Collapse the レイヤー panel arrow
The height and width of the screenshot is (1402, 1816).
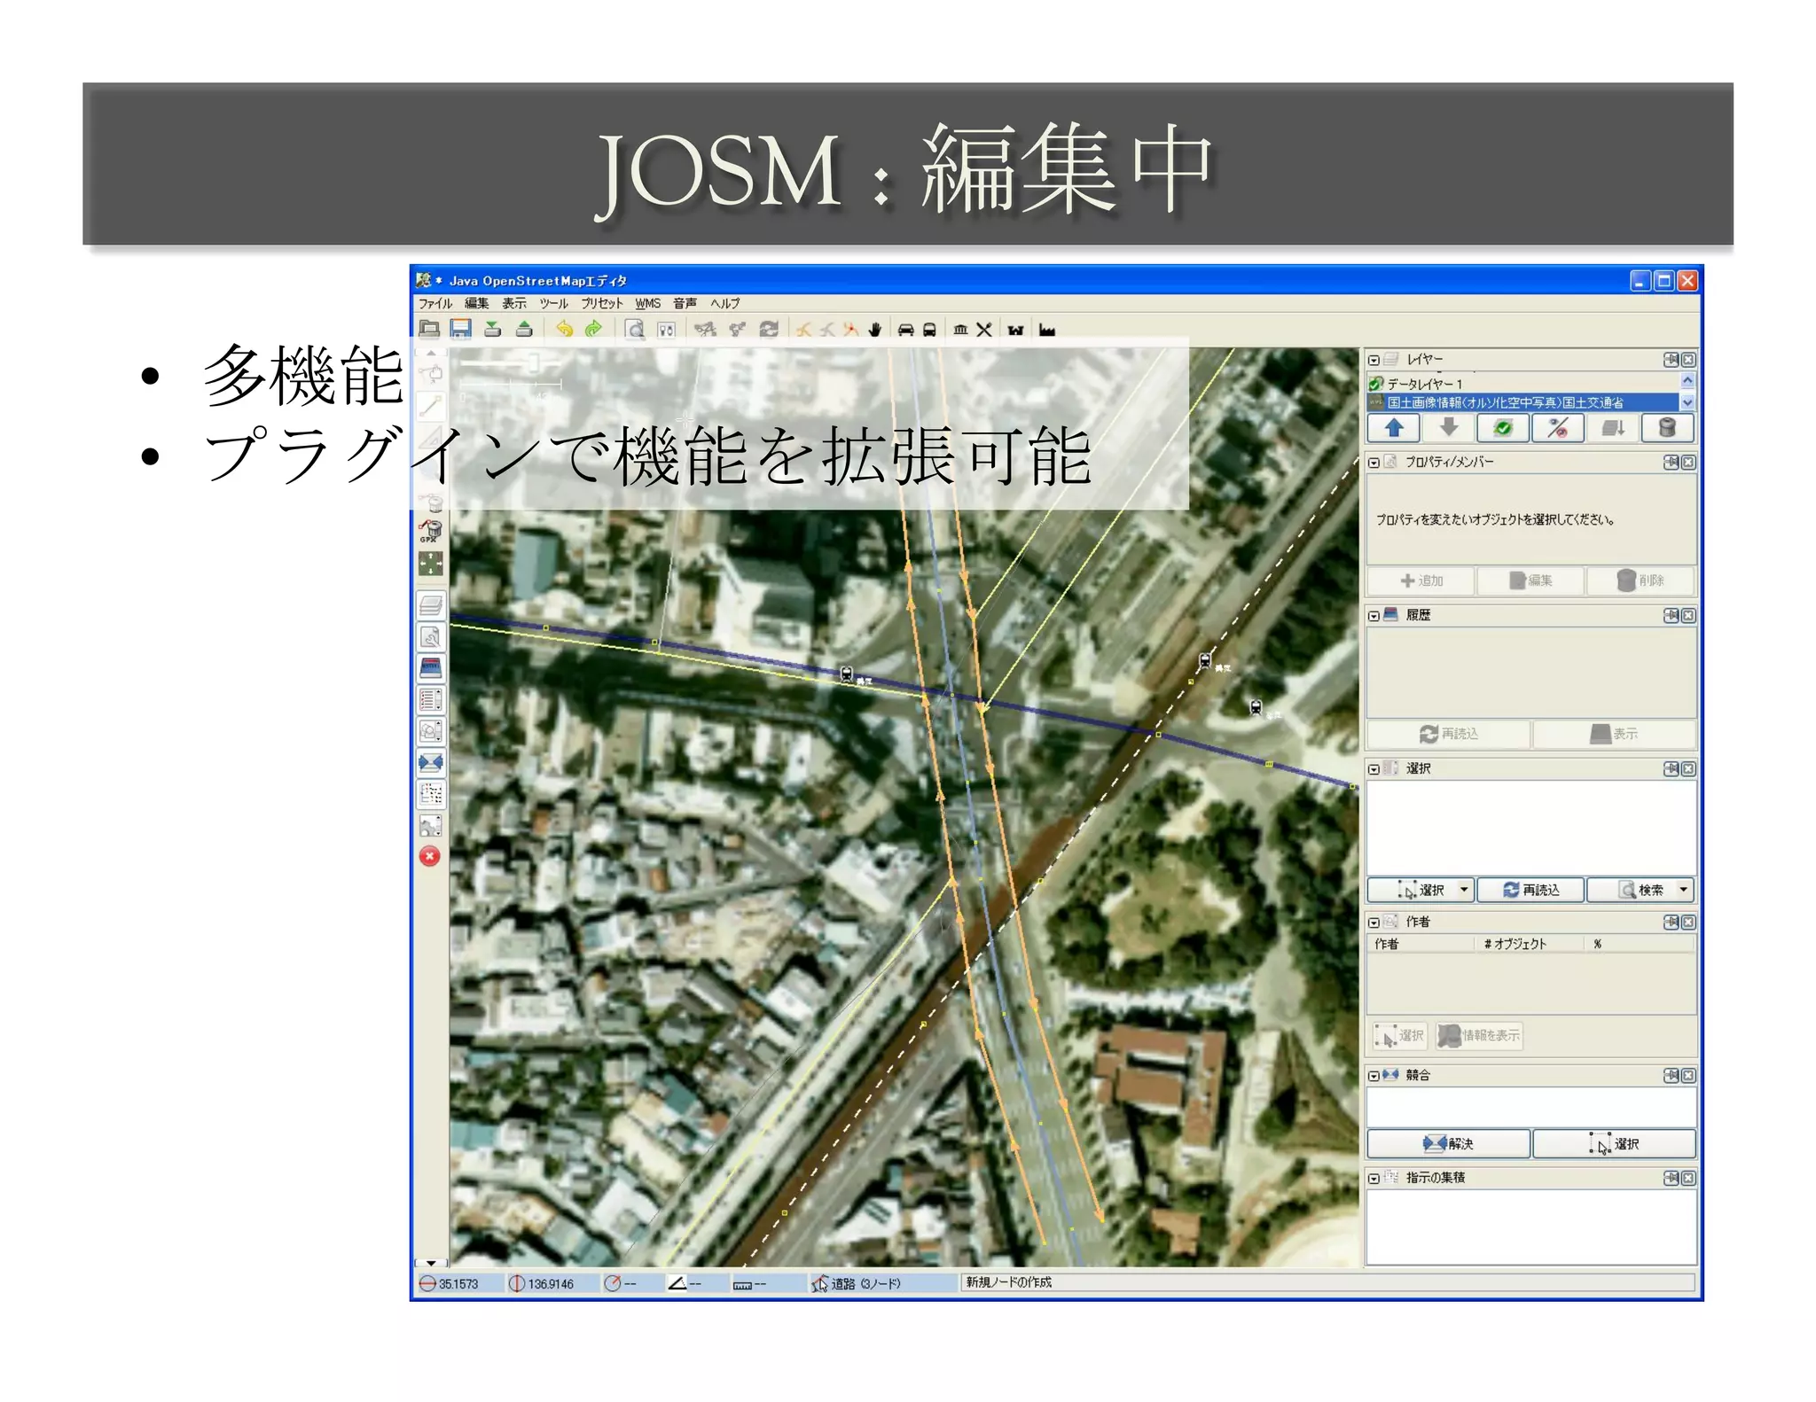pos(1374,361)
